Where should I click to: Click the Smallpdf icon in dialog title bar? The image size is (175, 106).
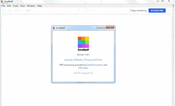pos(54,28)
